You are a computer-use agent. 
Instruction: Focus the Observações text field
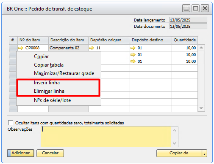106,137
